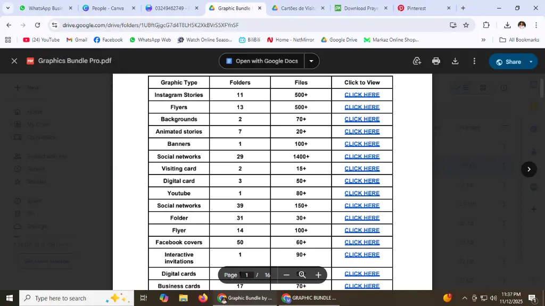Viewport: 545px width, 306px height.
Task: Click the magnifier reset zoom icon
Action: [x=302, y=275]
